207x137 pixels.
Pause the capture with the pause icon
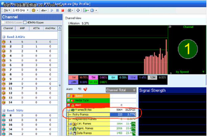pyautogui.click(x=57, y=10)
